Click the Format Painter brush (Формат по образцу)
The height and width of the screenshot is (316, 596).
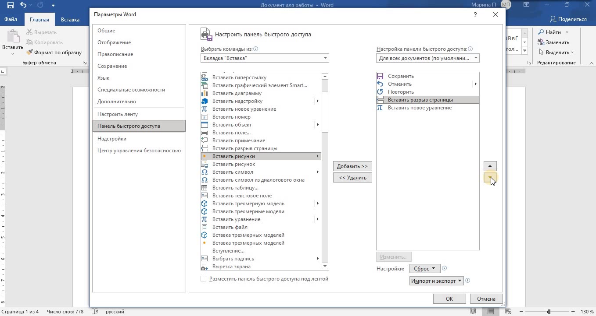(29, 53)
